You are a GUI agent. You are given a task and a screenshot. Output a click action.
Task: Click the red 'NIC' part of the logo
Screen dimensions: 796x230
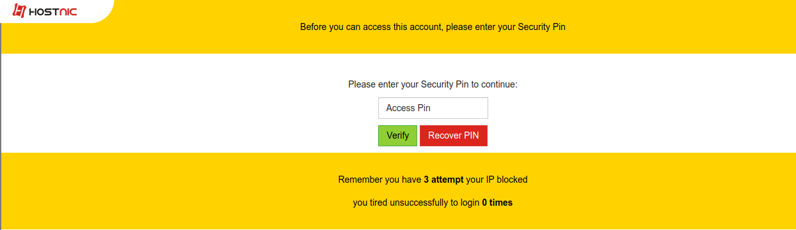[x=69, y=11]
